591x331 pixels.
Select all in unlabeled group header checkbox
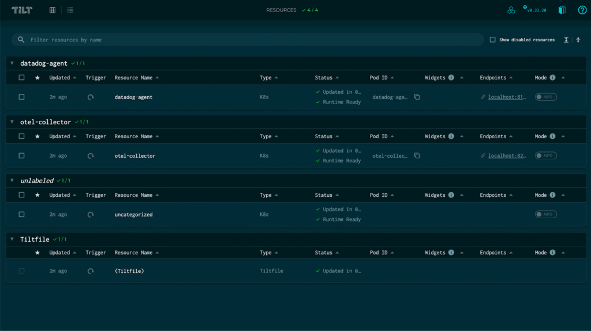pos(21,195)
